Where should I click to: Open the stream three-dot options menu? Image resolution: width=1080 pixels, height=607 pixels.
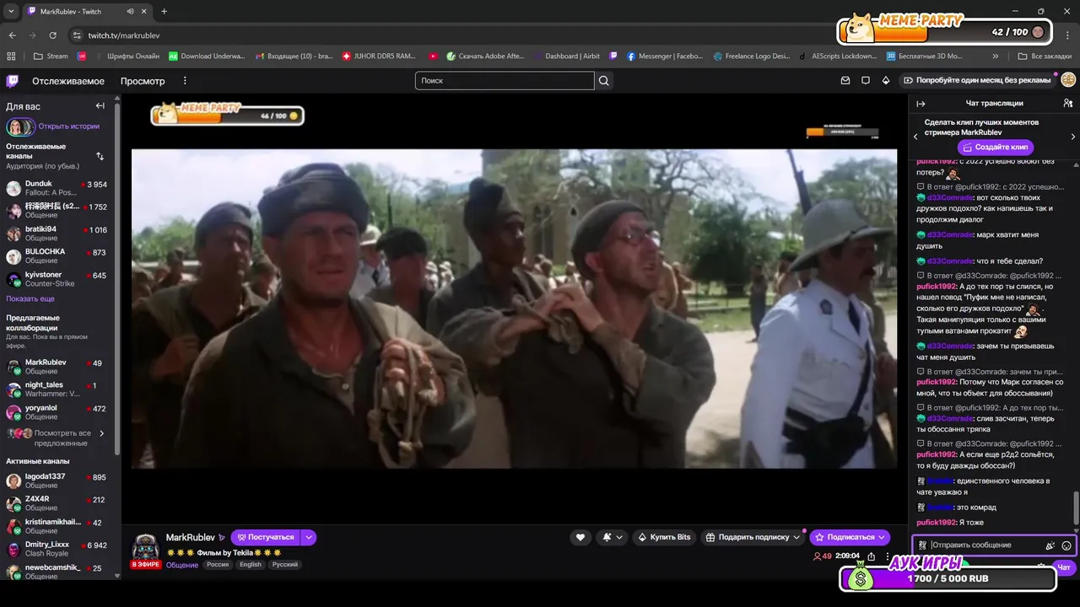888,556
